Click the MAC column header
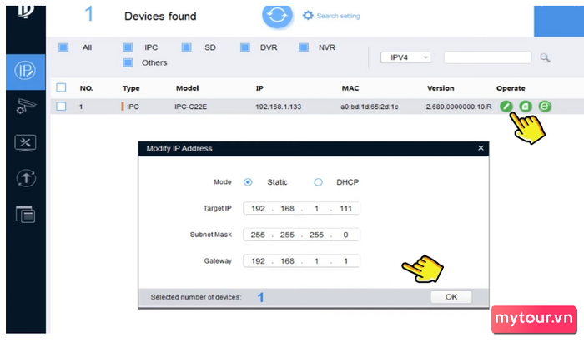The height and width of the screenshot is (342, 584). [350, 88]
